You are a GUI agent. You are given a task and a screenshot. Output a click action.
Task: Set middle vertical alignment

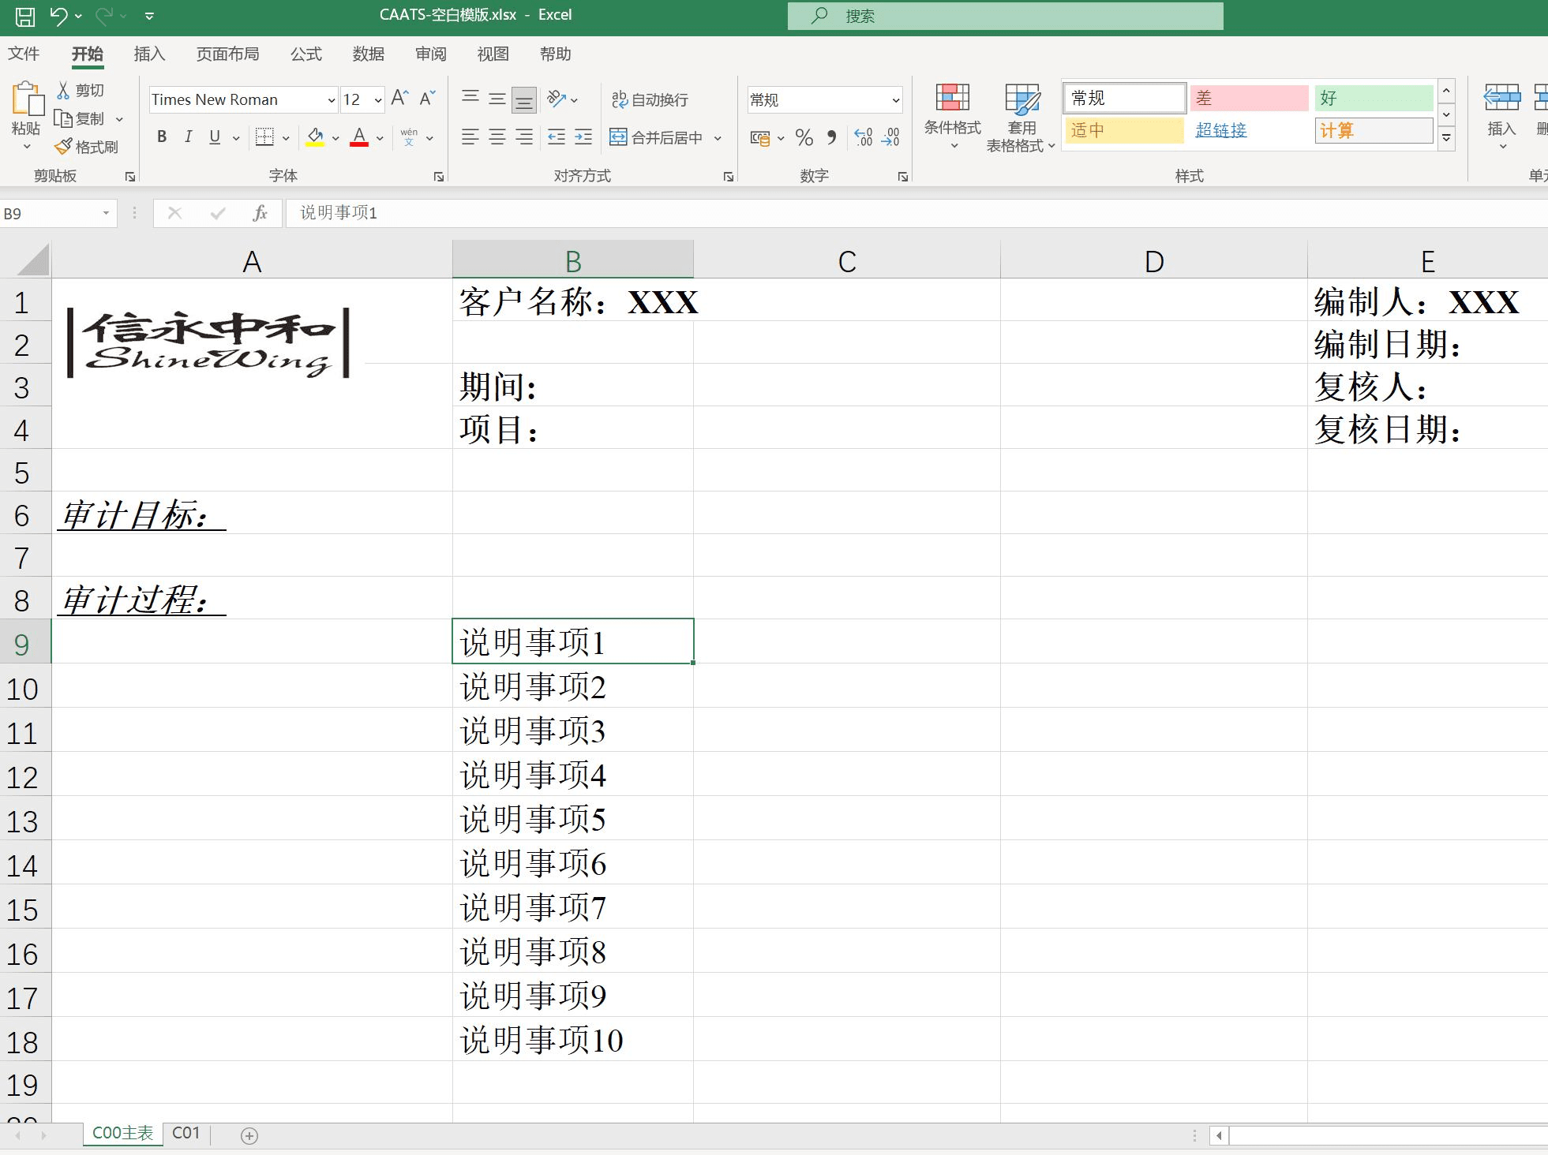pos(497,99)
